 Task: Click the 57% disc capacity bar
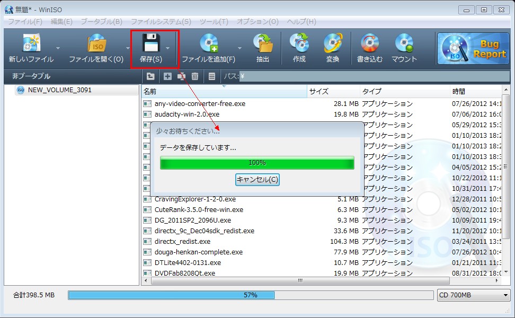pos(251,295)
